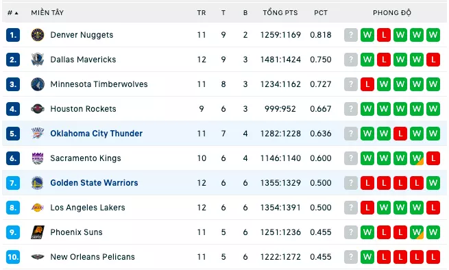
Task: Click Denver Nuggets' red L form badge
Action: (384, 35)
